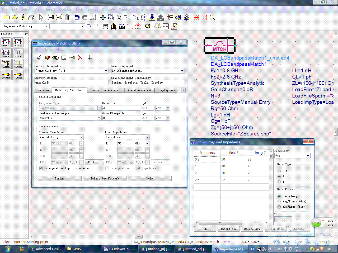Switch to the Overview tab
This screenshot has height=253, width=338.
click(43, 90)
